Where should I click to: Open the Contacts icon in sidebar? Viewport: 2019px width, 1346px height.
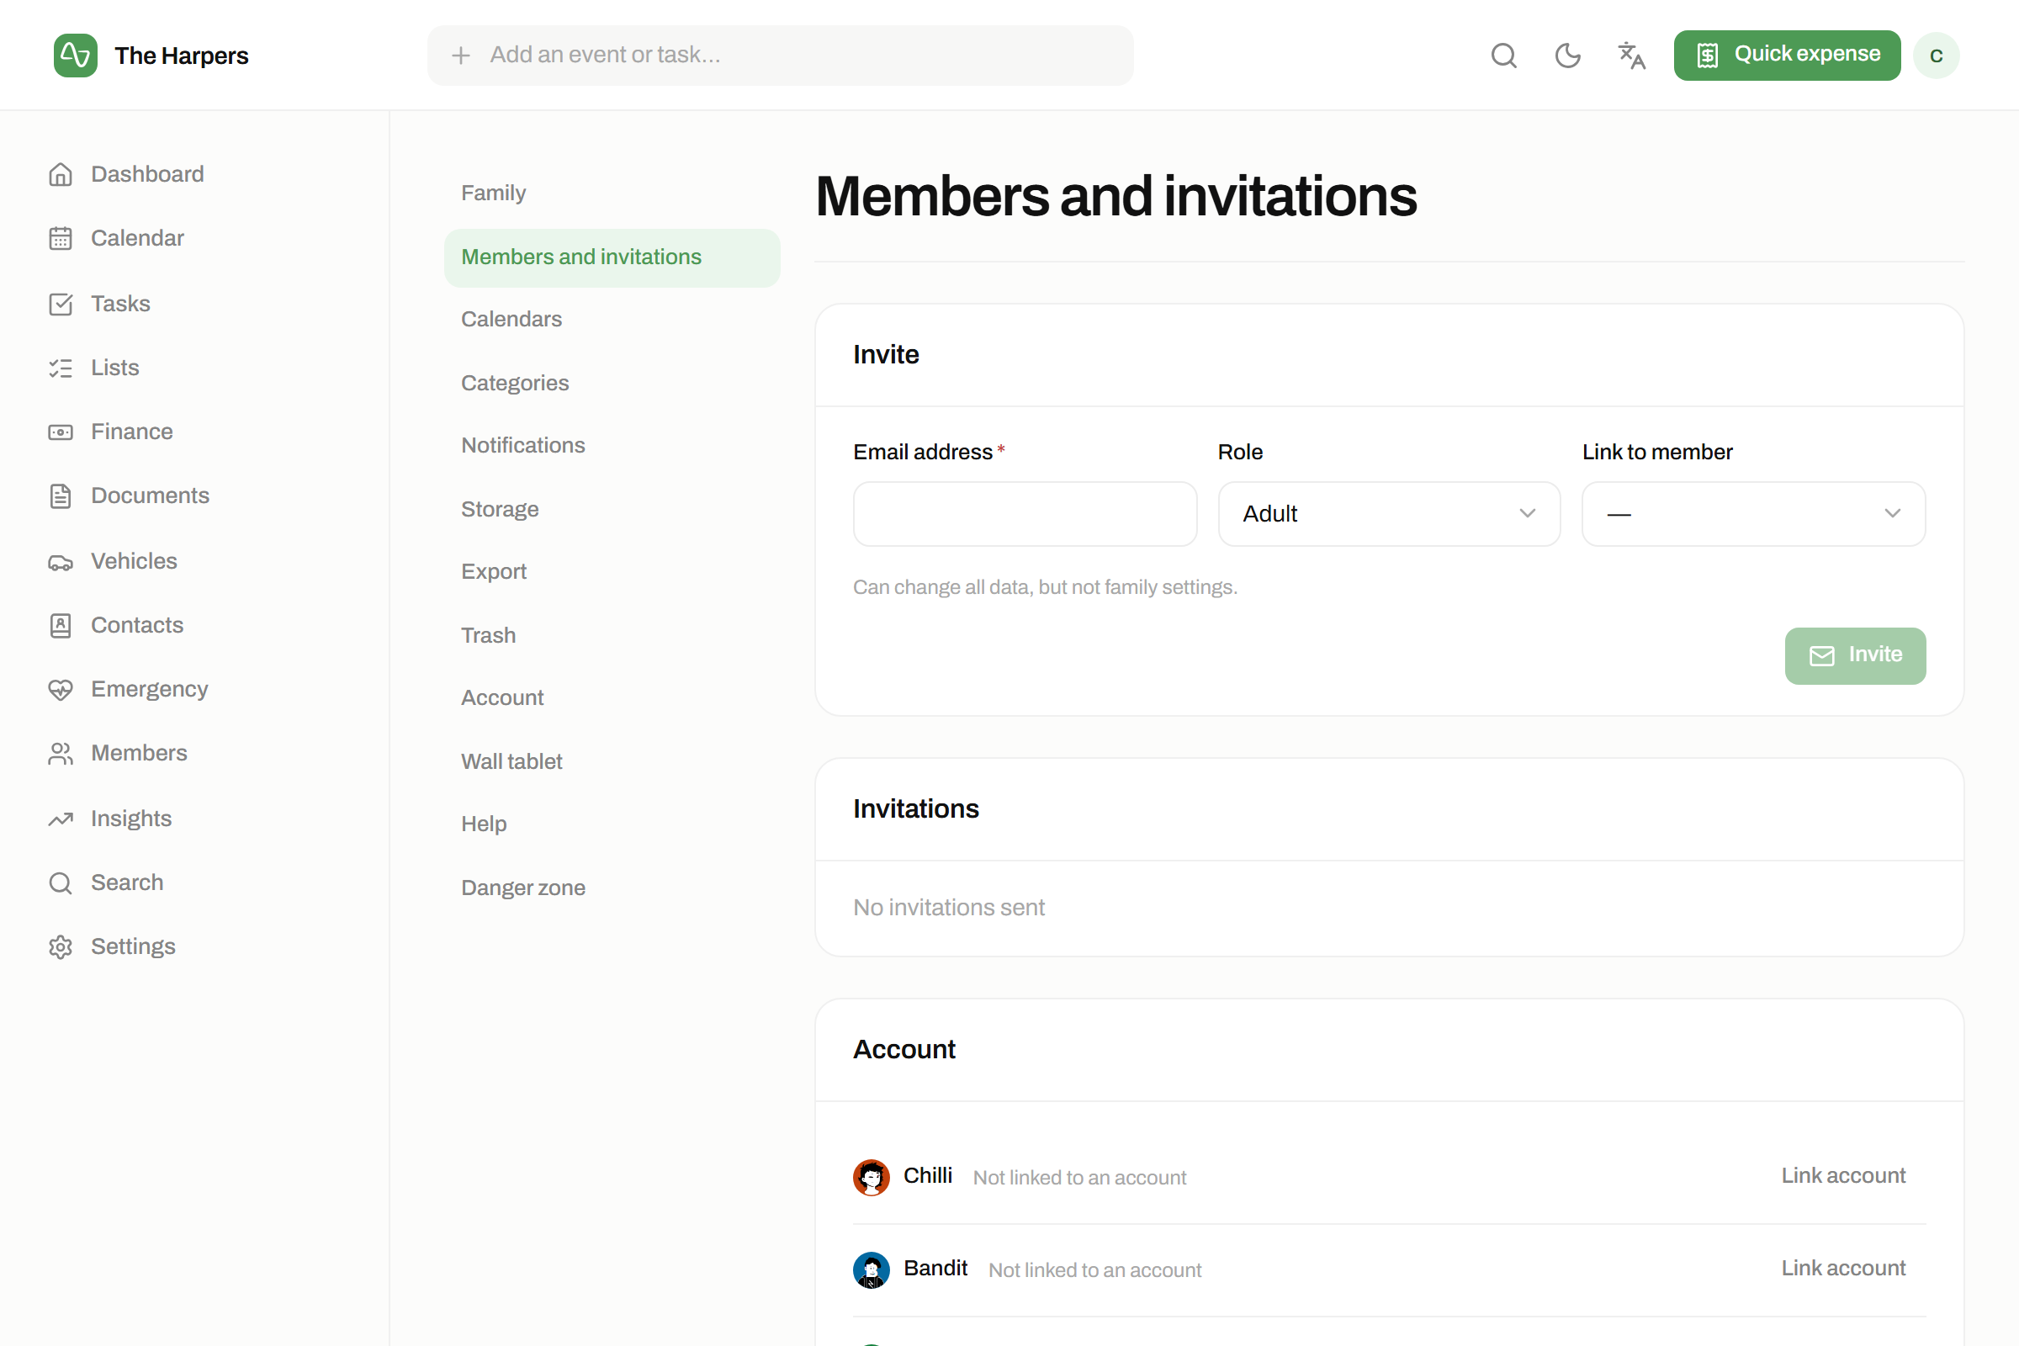[60, 625]
